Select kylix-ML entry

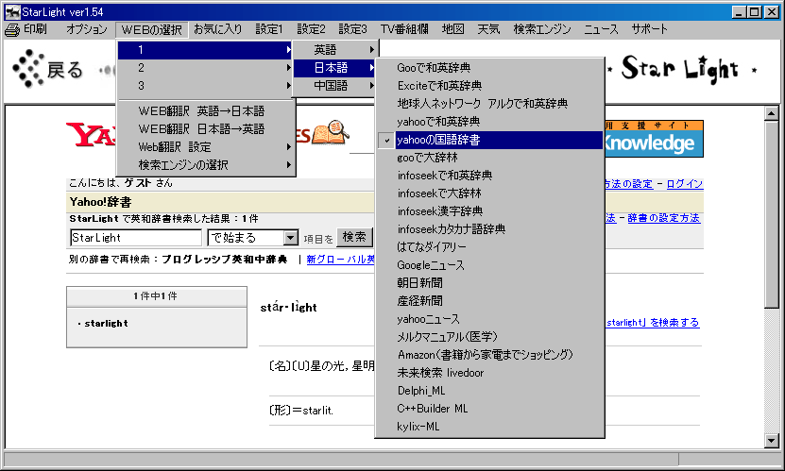[x=489, y=428]
